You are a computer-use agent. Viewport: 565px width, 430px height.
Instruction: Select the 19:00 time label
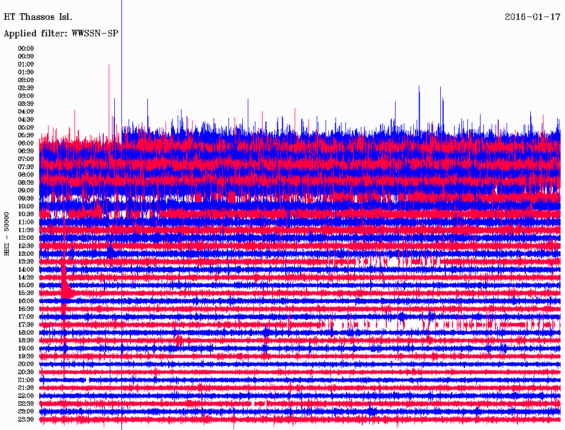coord(26,348)
